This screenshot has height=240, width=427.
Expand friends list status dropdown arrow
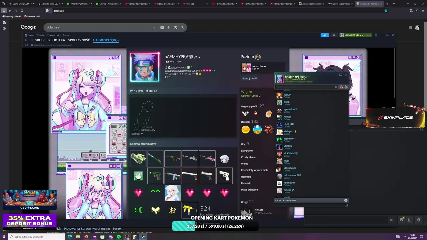tap(309, 77)
